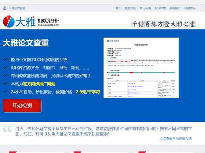Viewport: 205px width, 153px height.
Task: Click checkmark beside 24小时自助
Action: pyautogui.click(x=5, y=91)
